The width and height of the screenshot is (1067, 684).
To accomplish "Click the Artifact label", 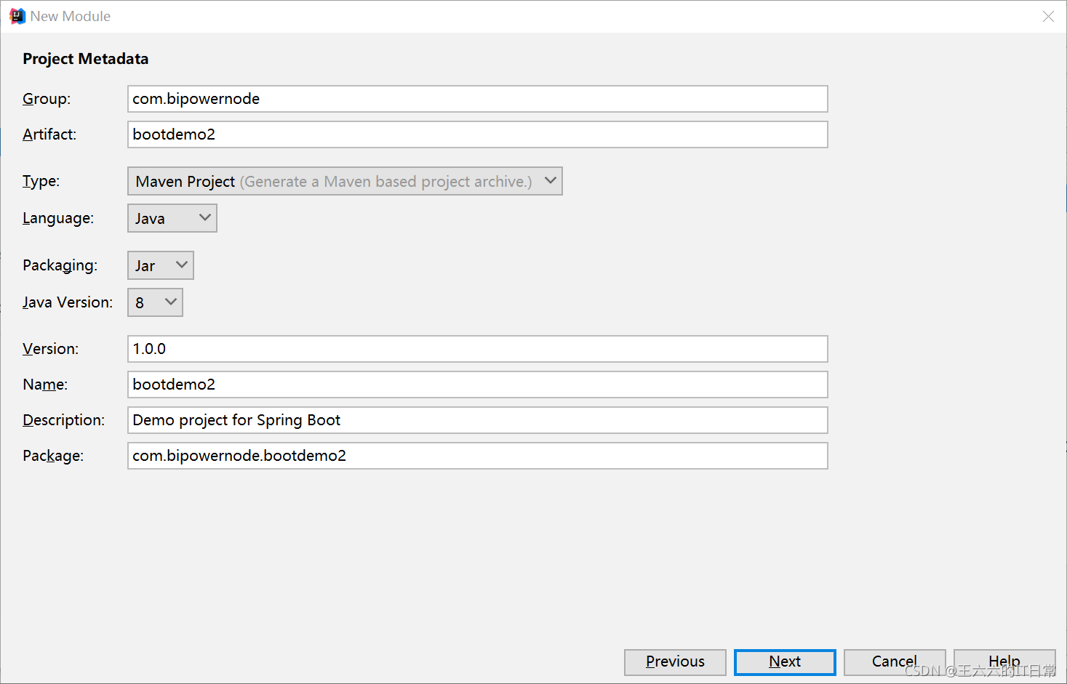I will point(49,134).
